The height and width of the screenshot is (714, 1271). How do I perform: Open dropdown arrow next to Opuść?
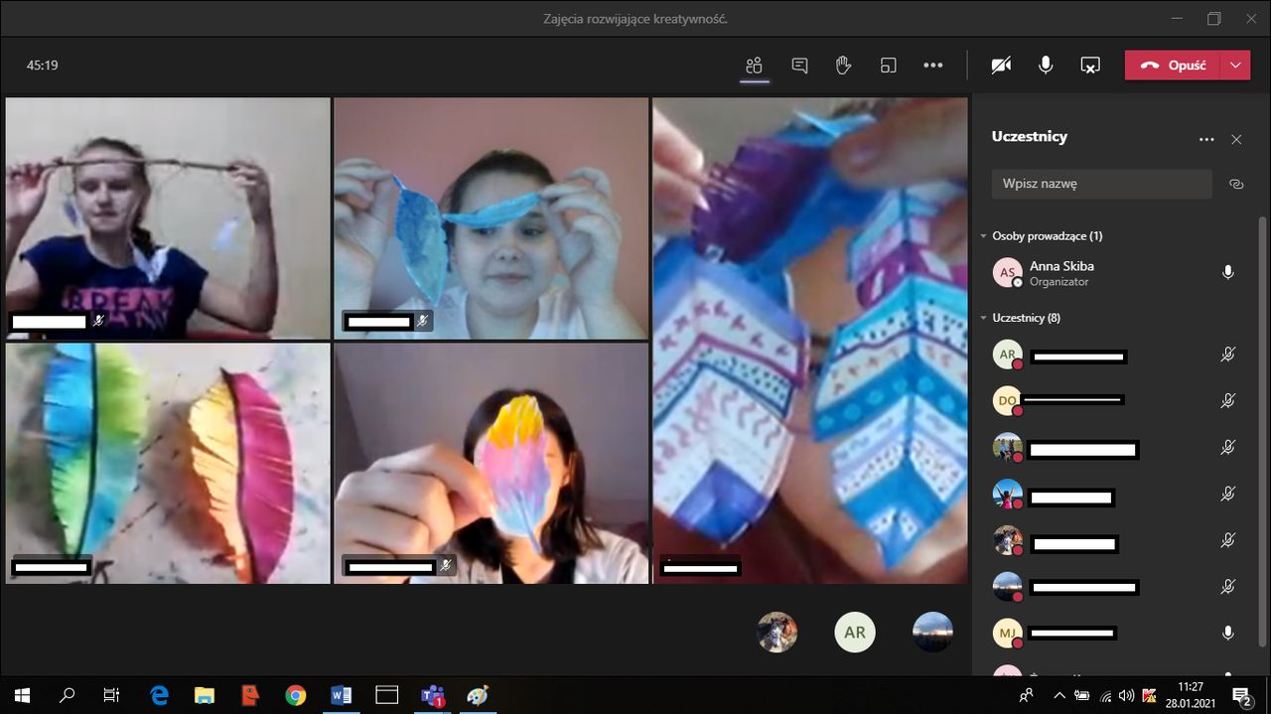1235,66
